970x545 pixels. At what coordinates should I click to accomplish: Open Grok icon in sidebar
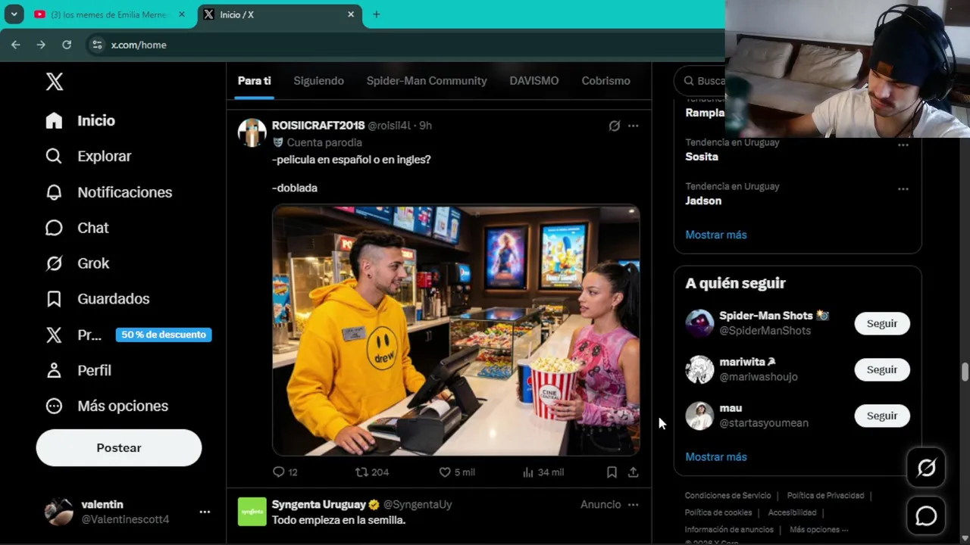pyautogui.click(x=54, y=263)
